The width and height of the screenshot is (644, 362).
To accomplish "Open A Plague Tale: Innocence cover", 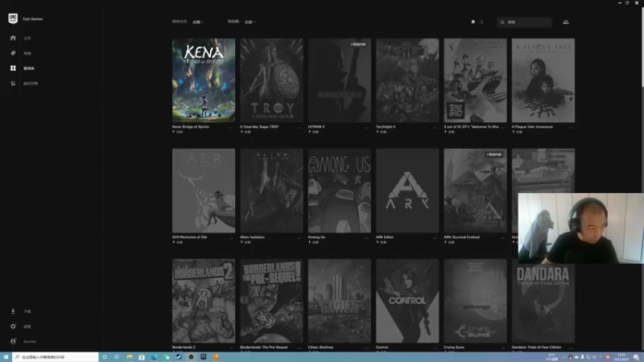I will click(x=543, y=80).
